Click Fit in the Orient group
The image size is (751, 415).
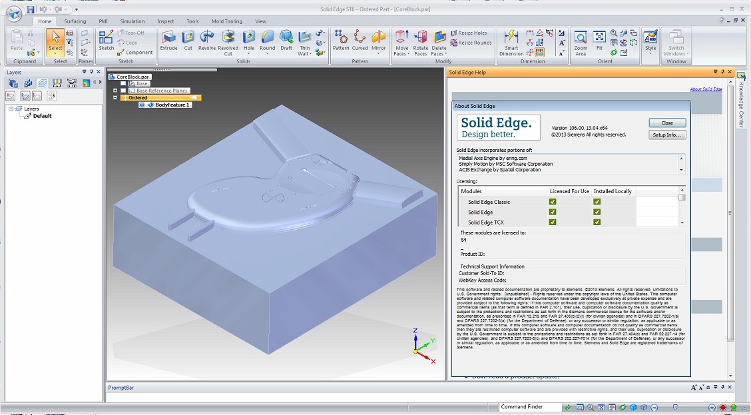(599, 41)
